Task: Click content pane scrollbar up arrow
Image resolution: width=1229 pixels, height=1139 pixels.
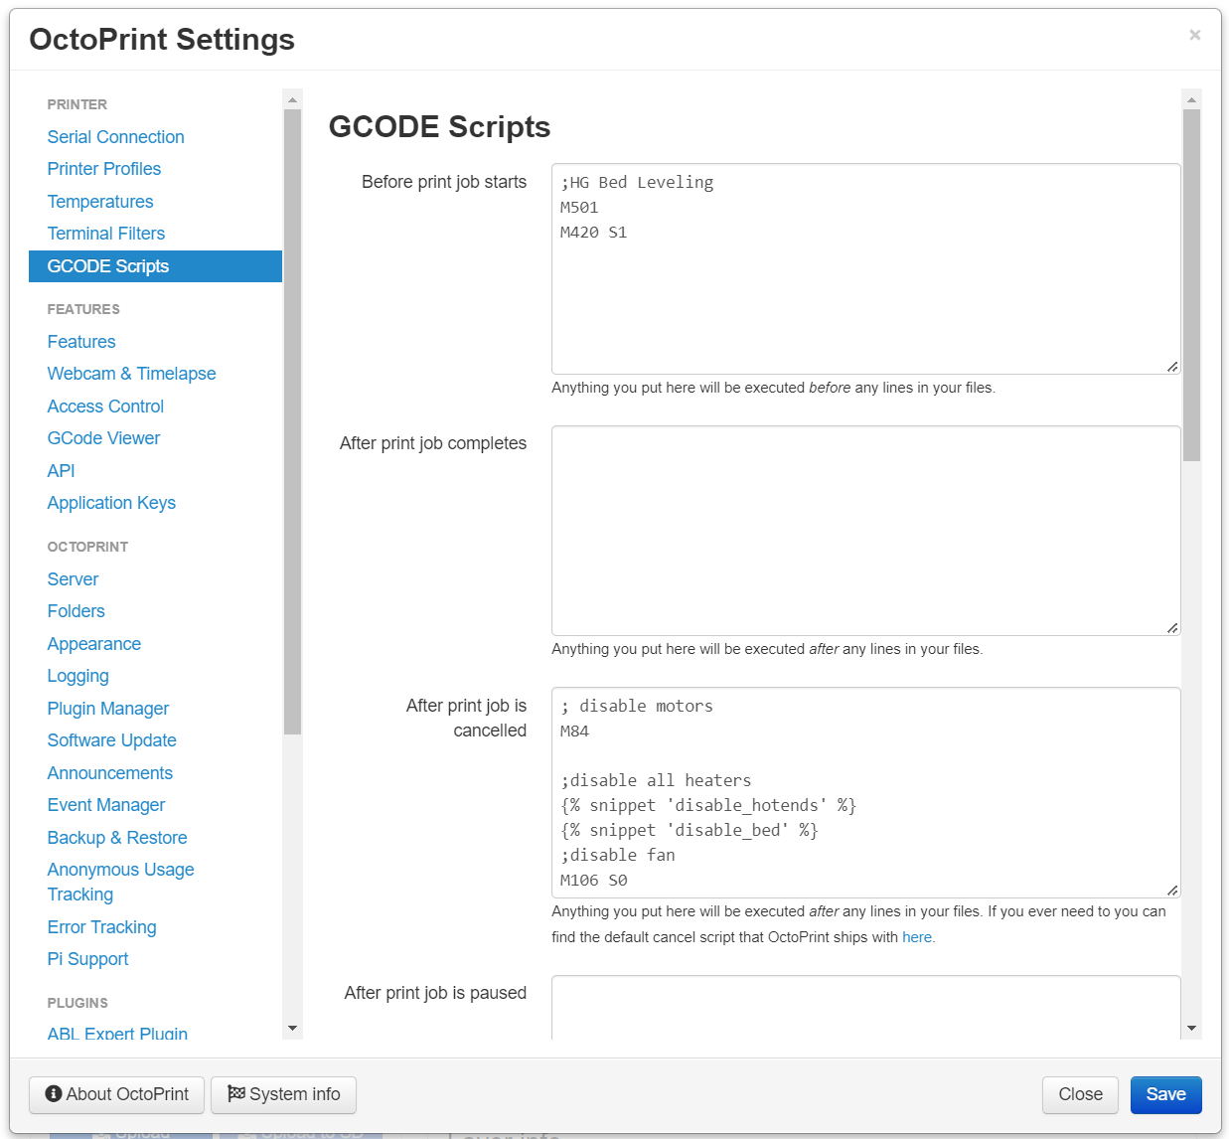Action: 1191,99
